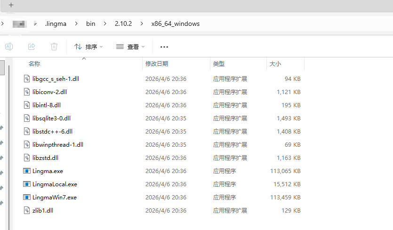Image resolution: width=393 pixels, height=230 pixels.
Task: Click the share toolbar icon
Action: click(x=32, y=47)
